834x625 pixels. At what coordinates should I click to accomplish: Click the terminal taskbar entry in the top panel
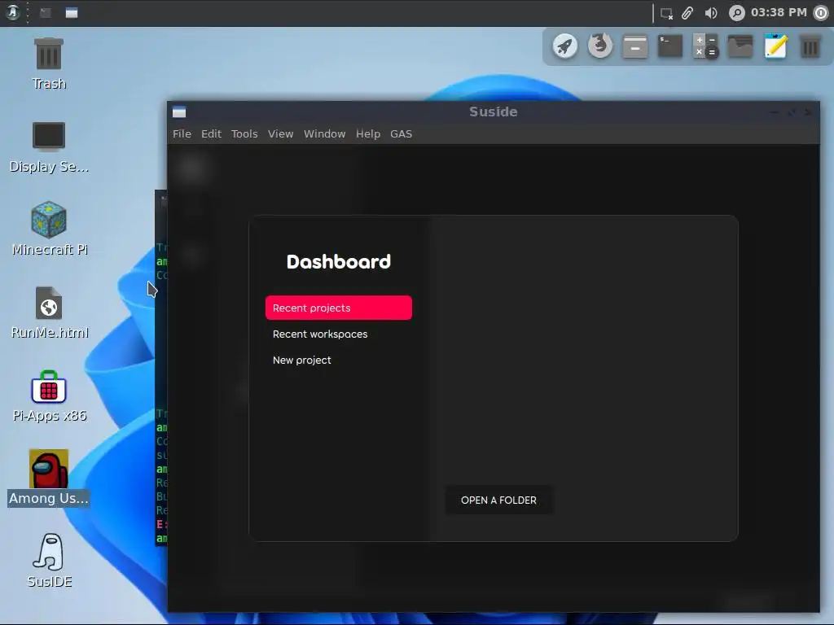[46, 13]
